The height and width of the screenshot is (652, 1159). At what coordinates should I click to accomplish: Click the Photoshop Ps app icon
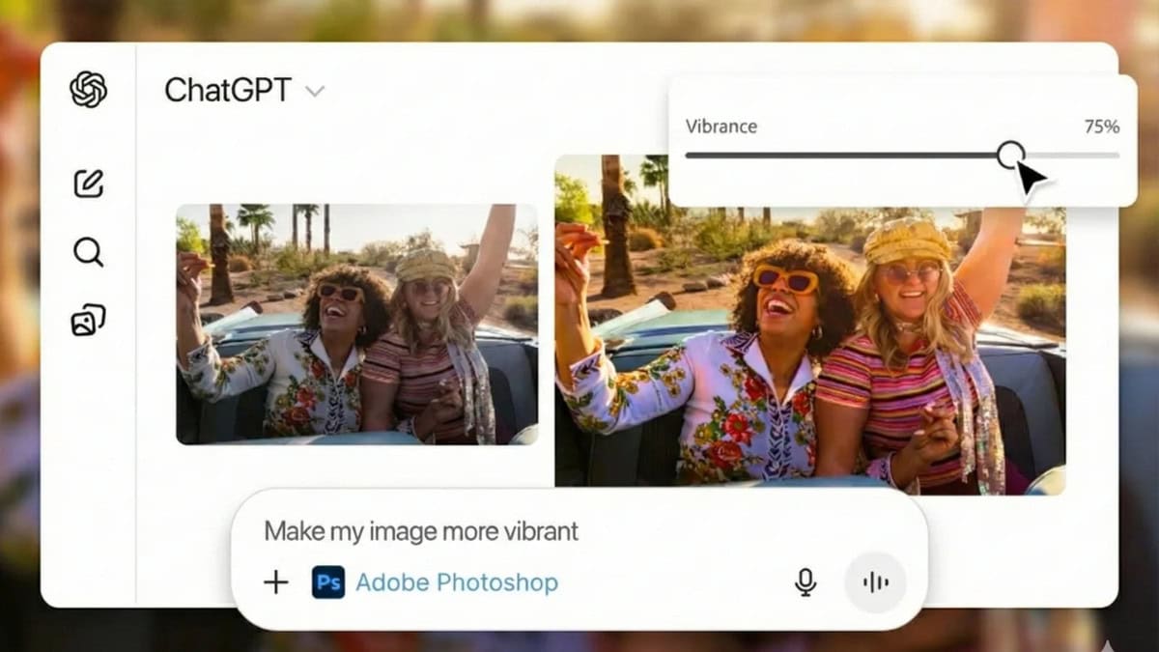point(328,582)
